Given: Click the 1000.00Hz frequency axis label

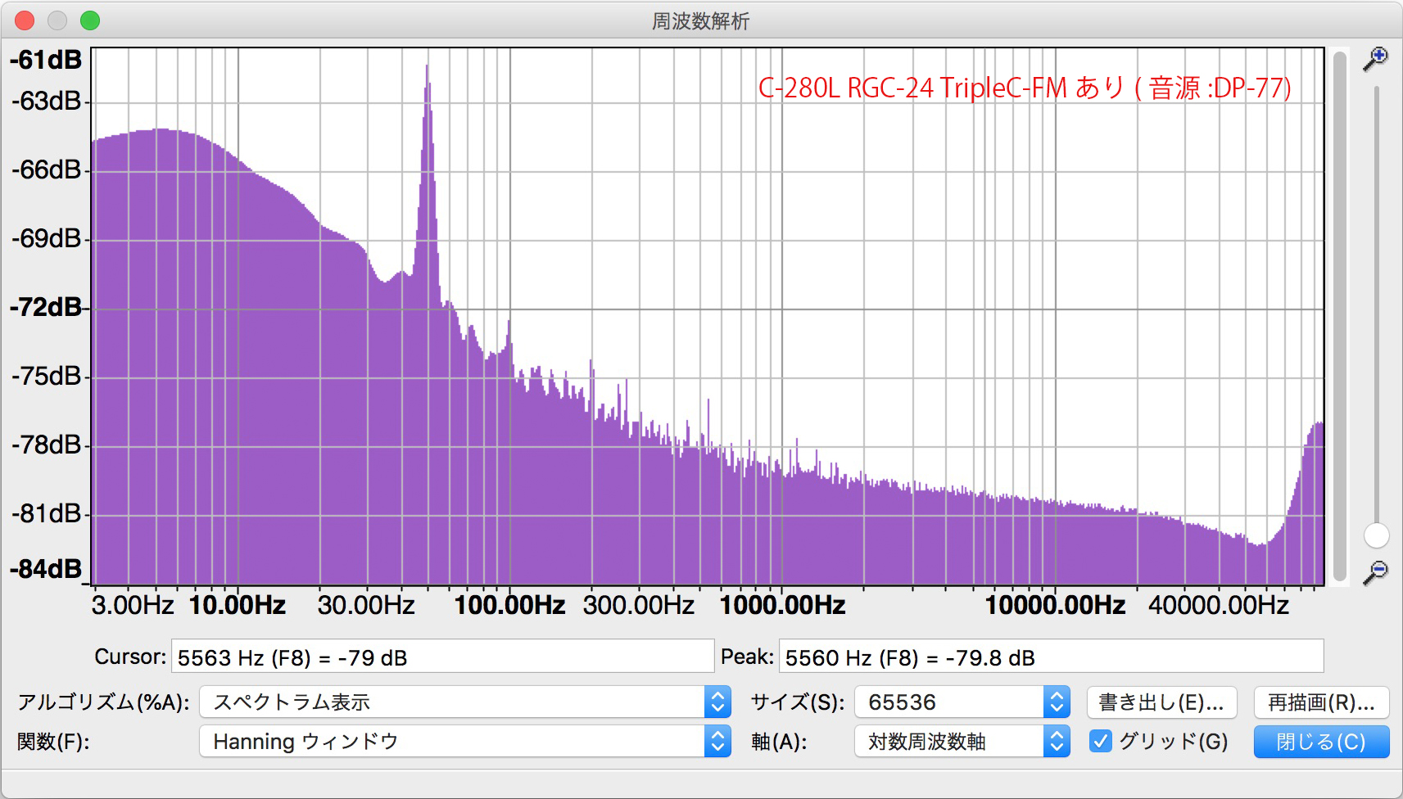Looking at the screenshot, I should tap(782, 605).
